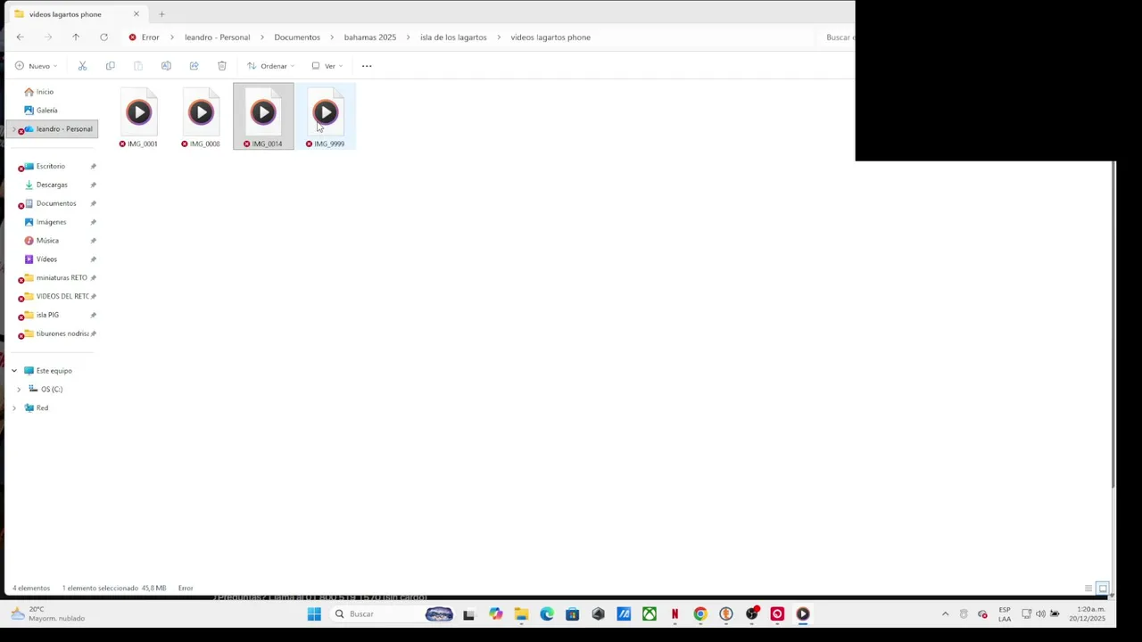1142x642 pixels.
Task: Open the Ver dropdown
Action: 327,66
